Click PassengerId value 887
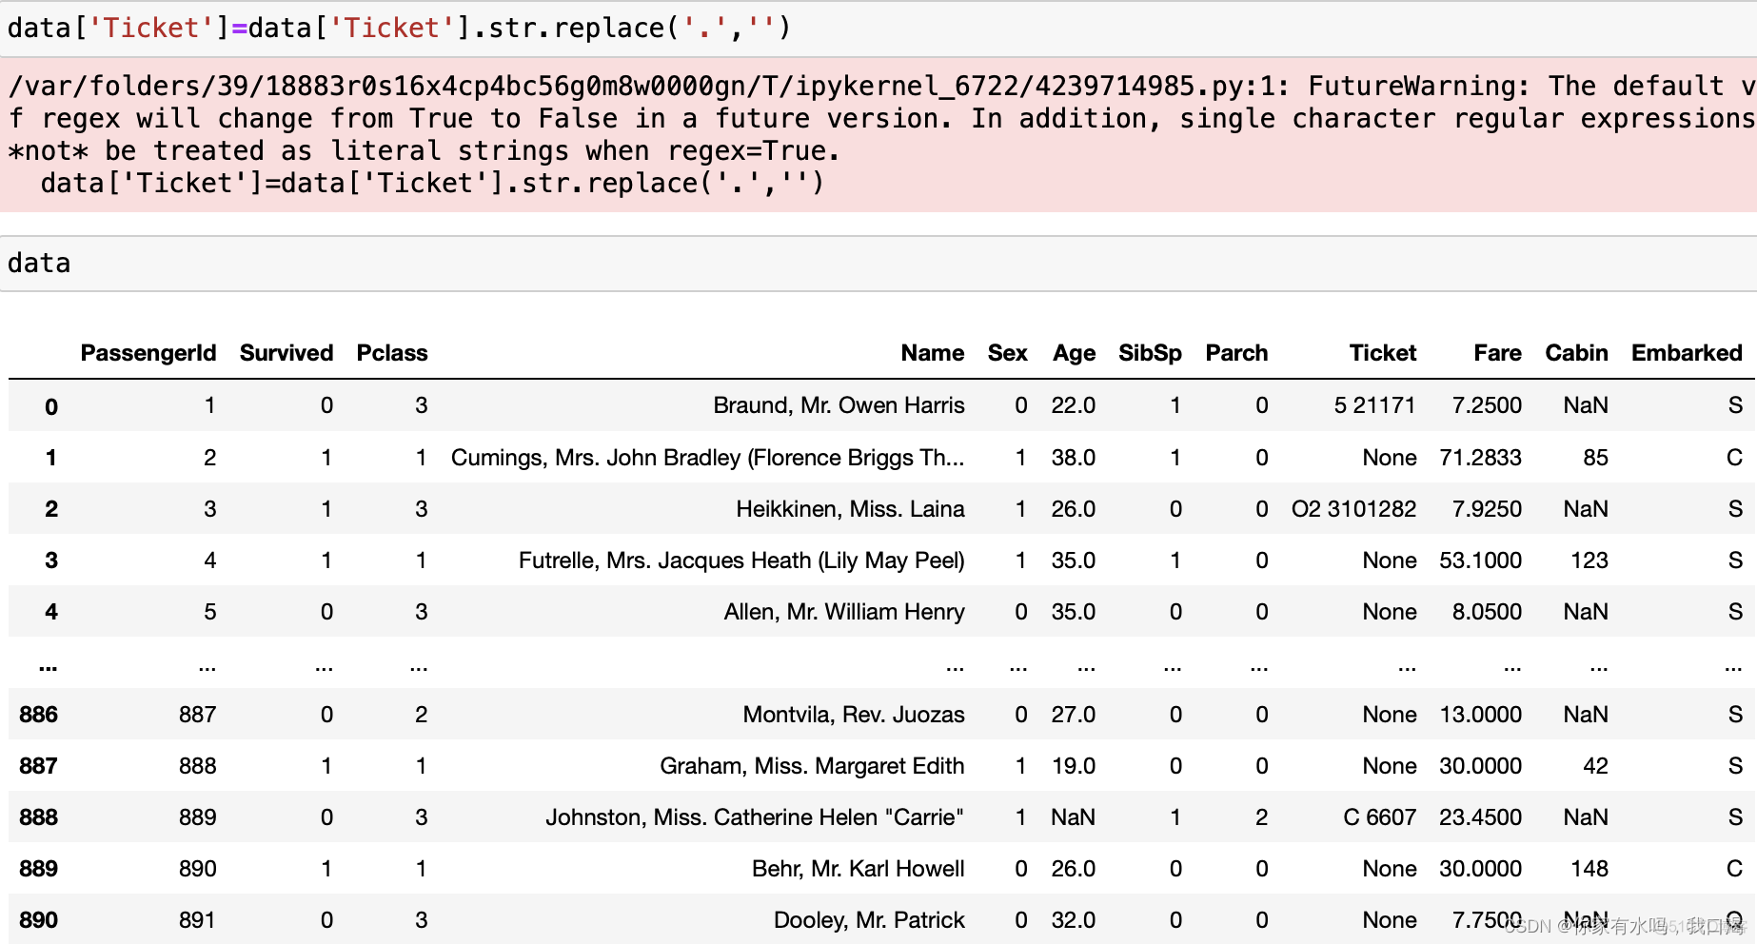 198,715
